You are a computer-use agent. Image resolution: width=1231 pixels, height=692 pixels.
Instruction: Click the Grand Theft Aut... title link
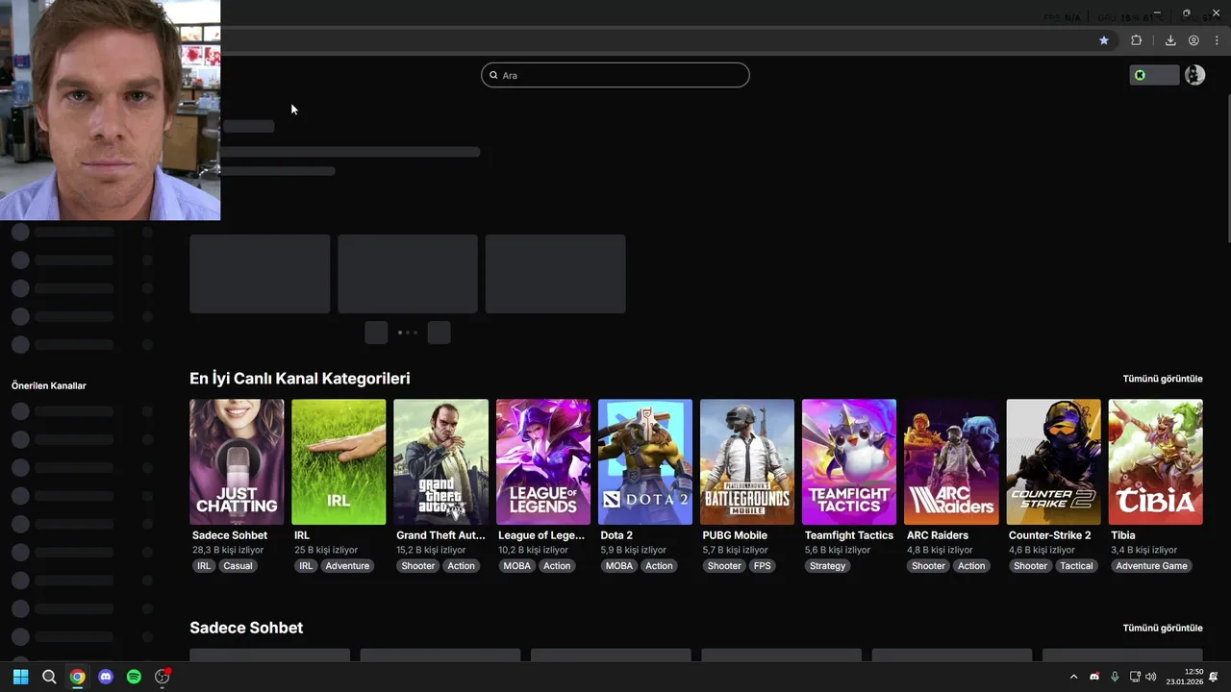point(440,535)
